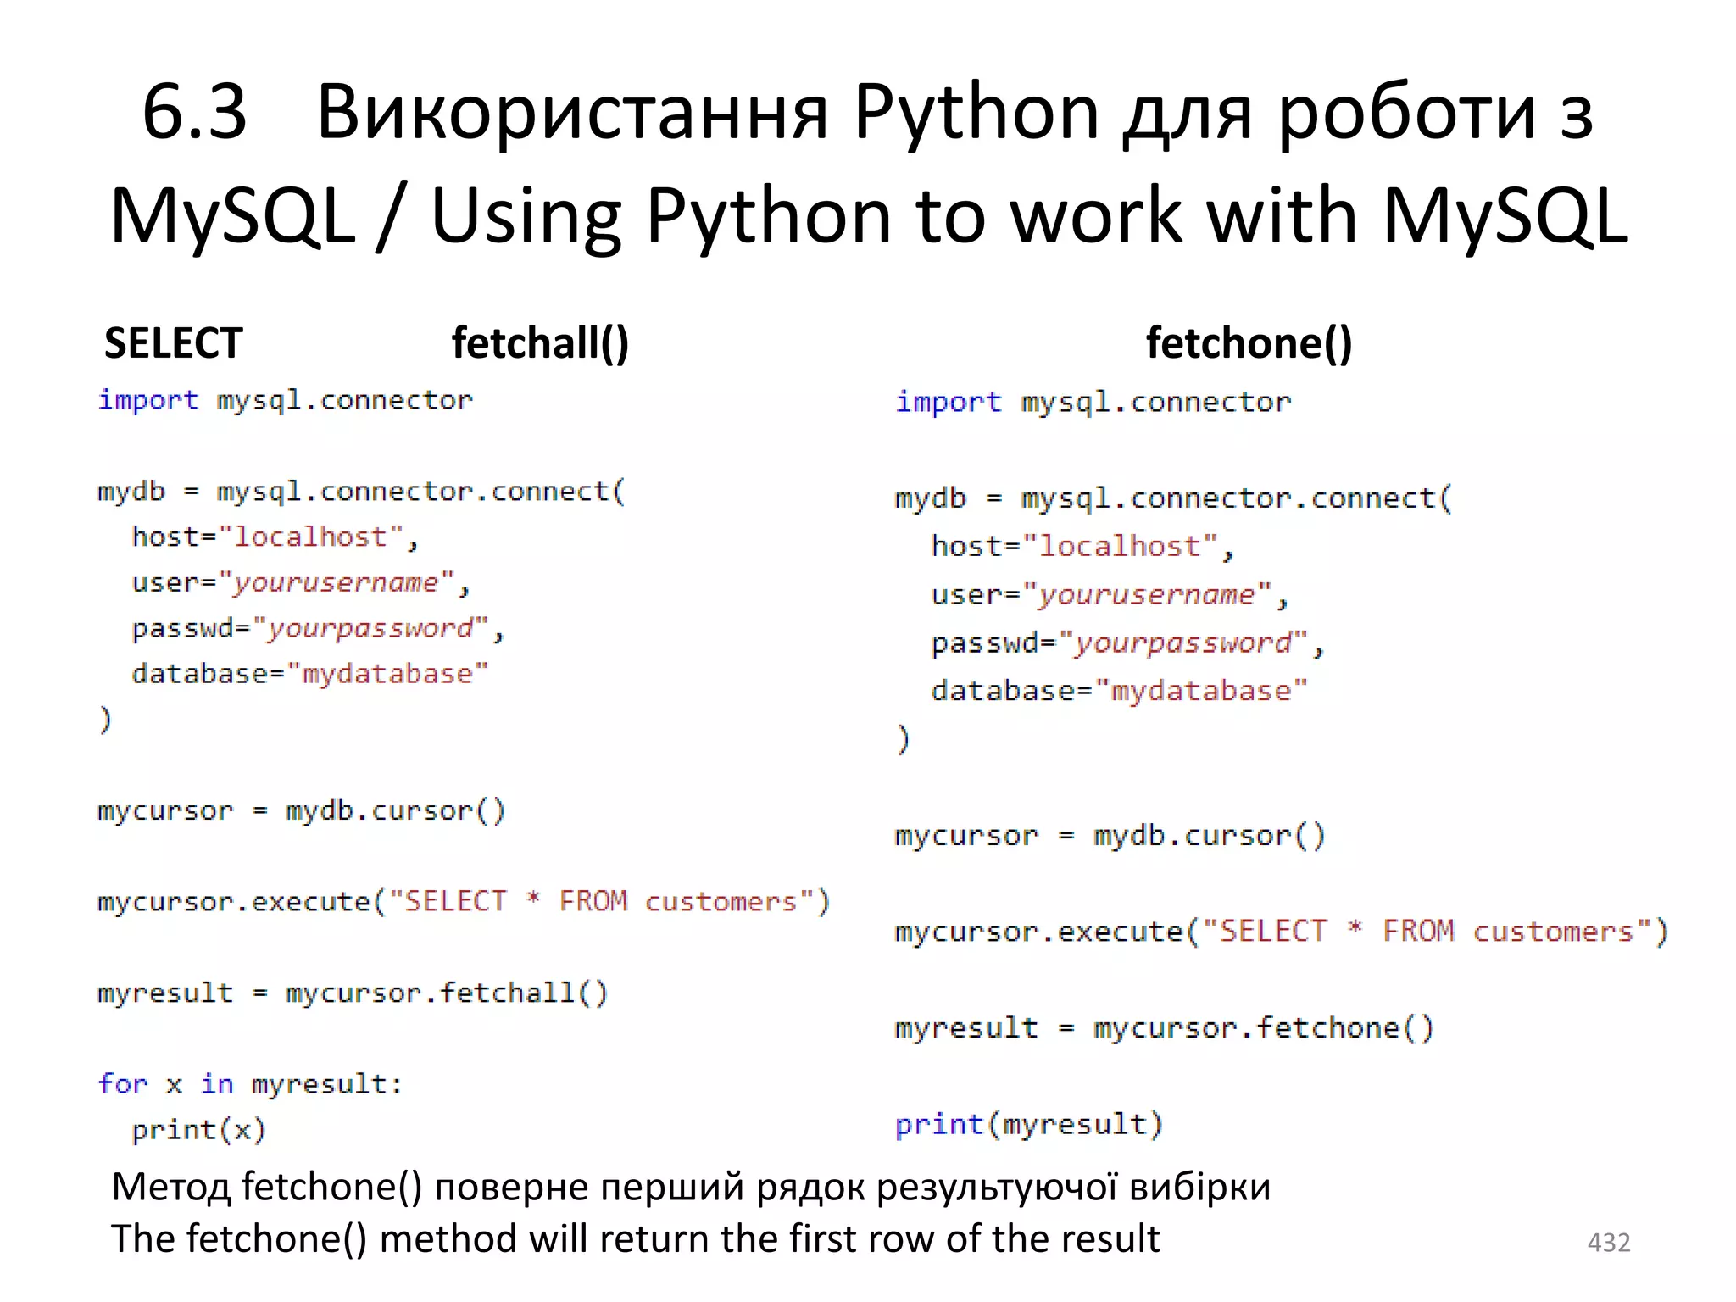Click the 'MySQL / Using Python to work with MySQL' title line
1736x1302 pixels.
click(x=869, y=216)
